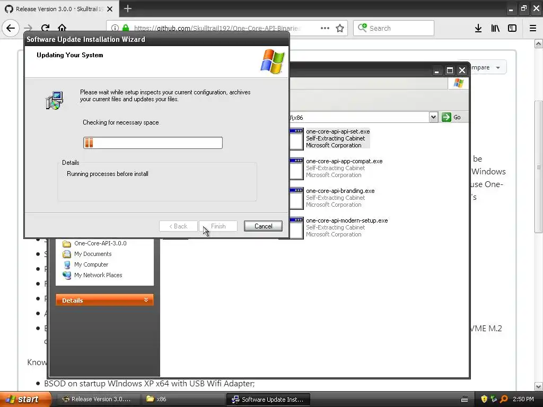Open My Documents in Other Places
This screenshot has height=407, width=543.
(93, 254)
